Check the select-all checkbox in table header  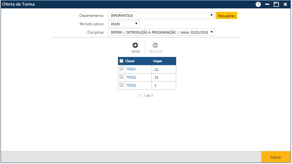(x=121, y=61)
